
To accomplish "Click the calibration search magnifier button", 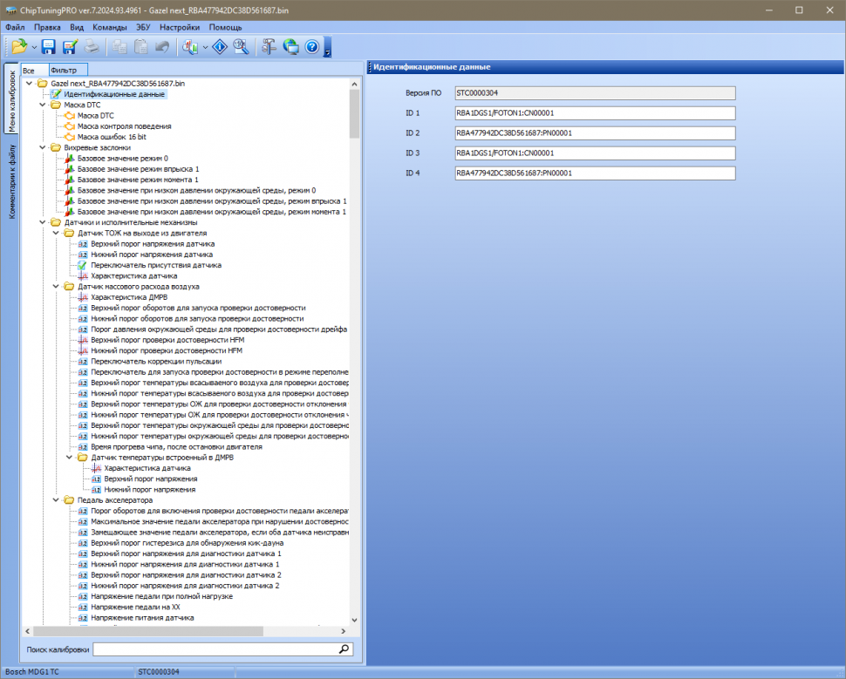I will click(344, 649).
